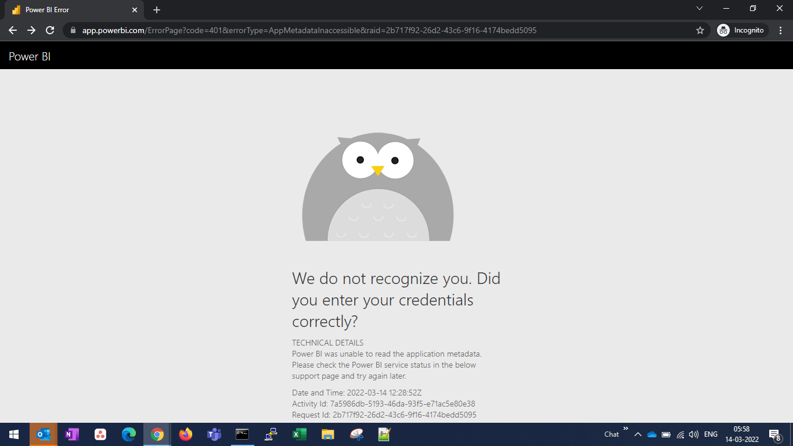The image size is (793, 446).
Task: Open Microsoft Teams from the taskbar
Action: [214, 434]
